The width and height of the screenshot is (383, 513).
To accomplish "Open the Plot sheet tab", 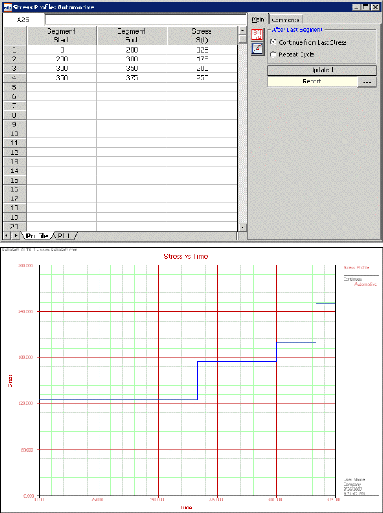I will pos(64,235).
